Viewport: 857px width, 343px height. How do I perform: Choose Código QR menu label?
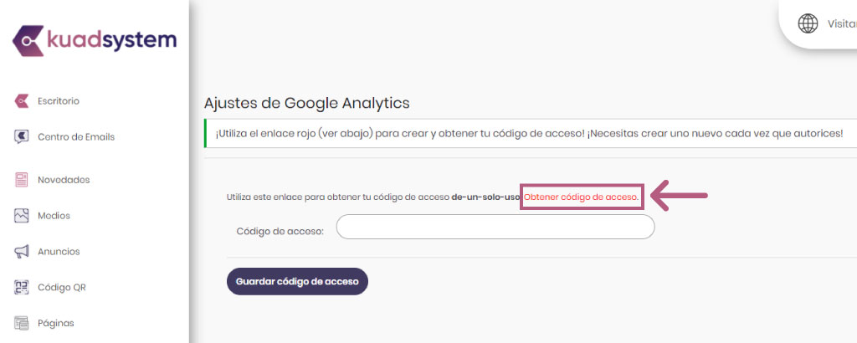[62, 287]
